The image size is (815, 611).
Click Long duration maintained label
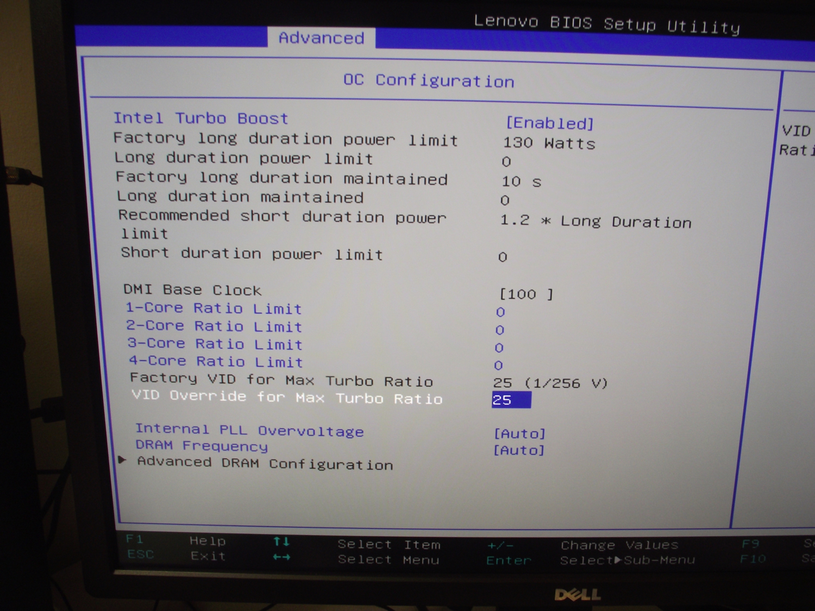(240, 197)
